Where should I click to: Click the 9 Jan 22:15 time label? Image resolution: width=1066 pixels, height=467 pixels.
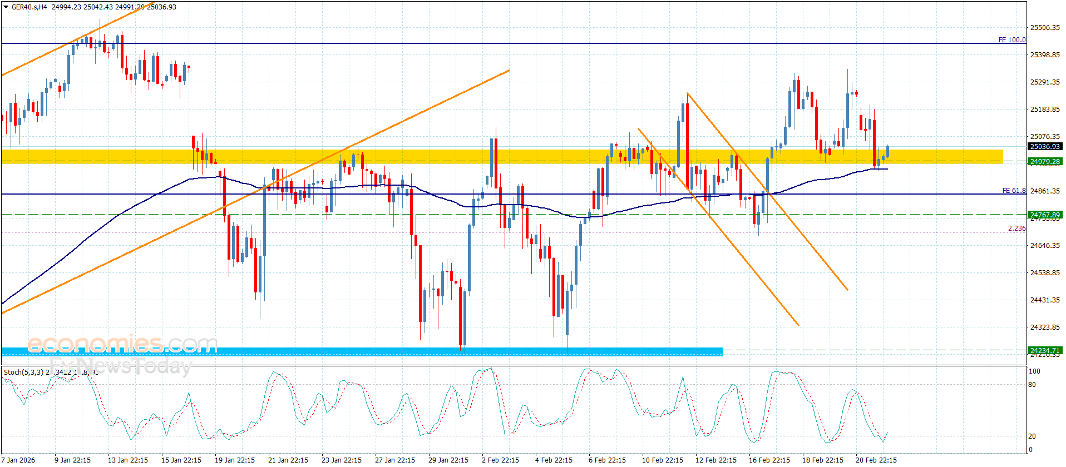click(x=72, y=460)
